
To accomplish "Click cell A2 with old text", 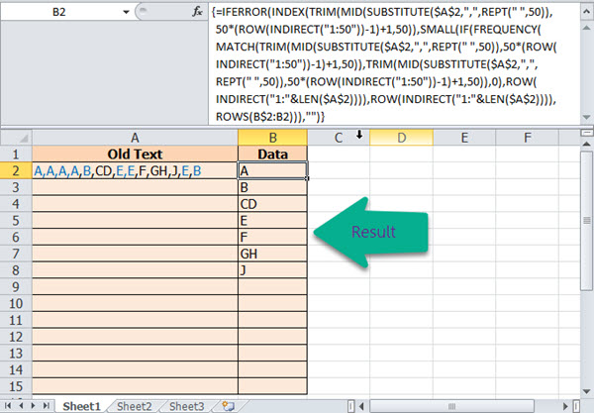I will point(134,170).
